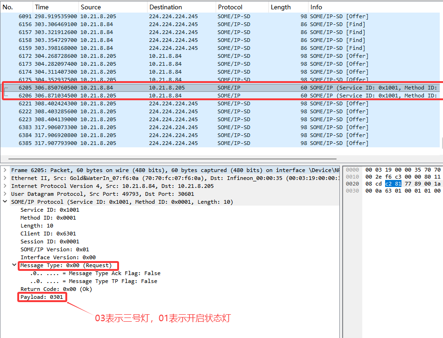Select the SOME/IP Version: 0x01 field

(55, 249)
